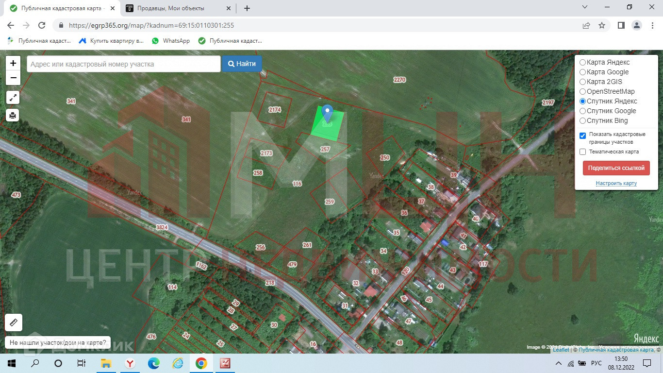663x373 pixels.
Task: Open Chrome tab search dropdown
Action: point(584,7)
